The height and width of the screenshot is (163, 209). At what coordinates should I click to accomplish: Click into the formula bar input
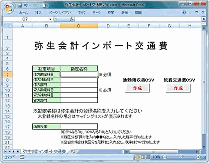tap(138, 19)
